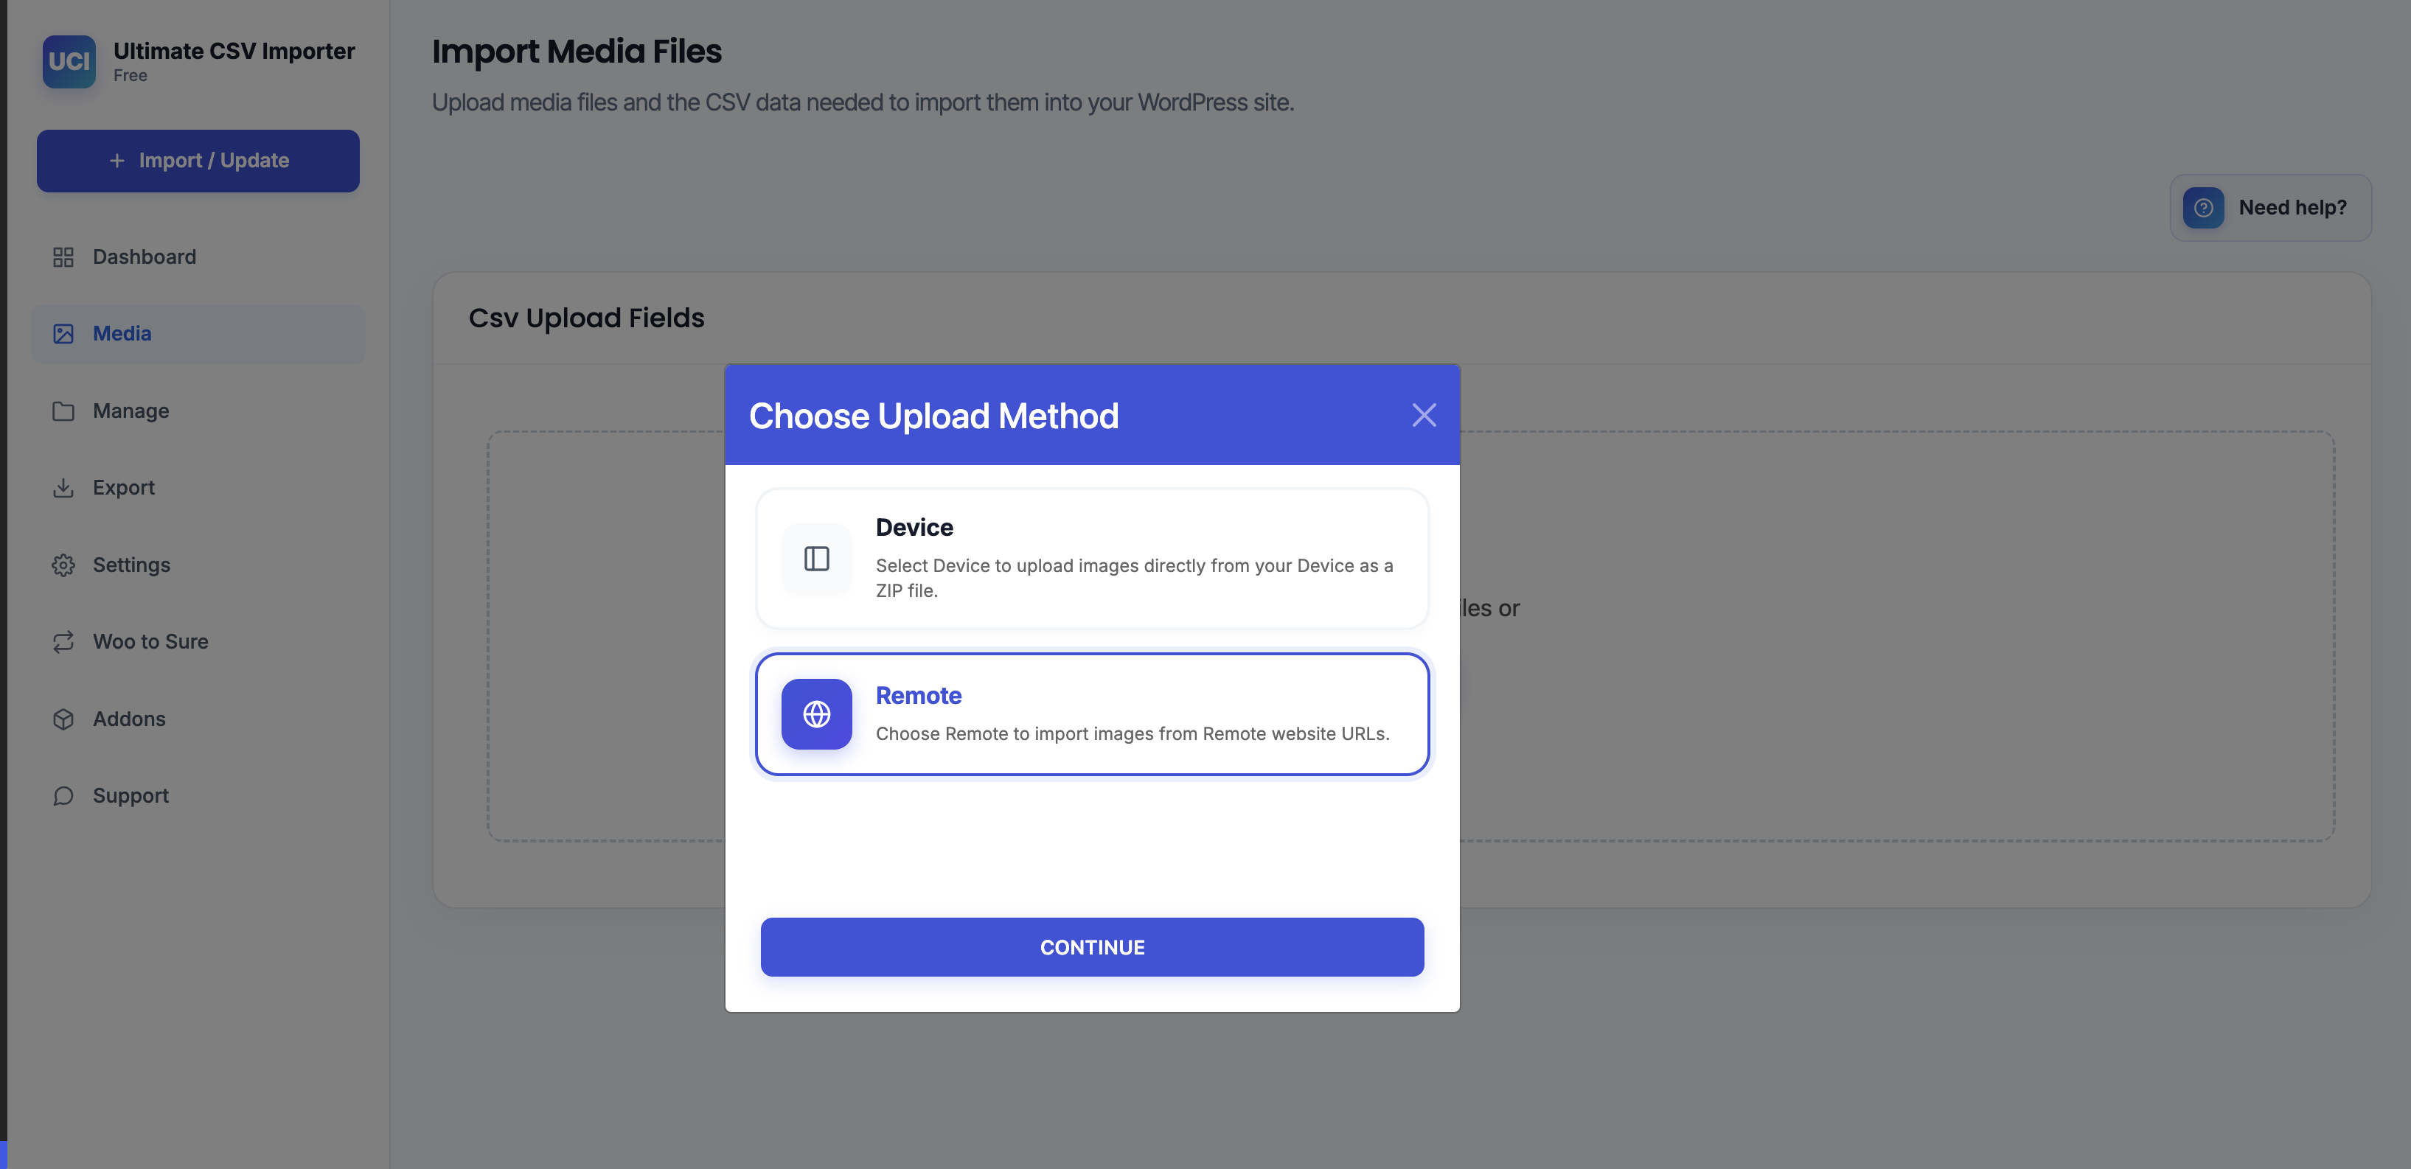Click the Import Media Files heading

pos(577,52)
